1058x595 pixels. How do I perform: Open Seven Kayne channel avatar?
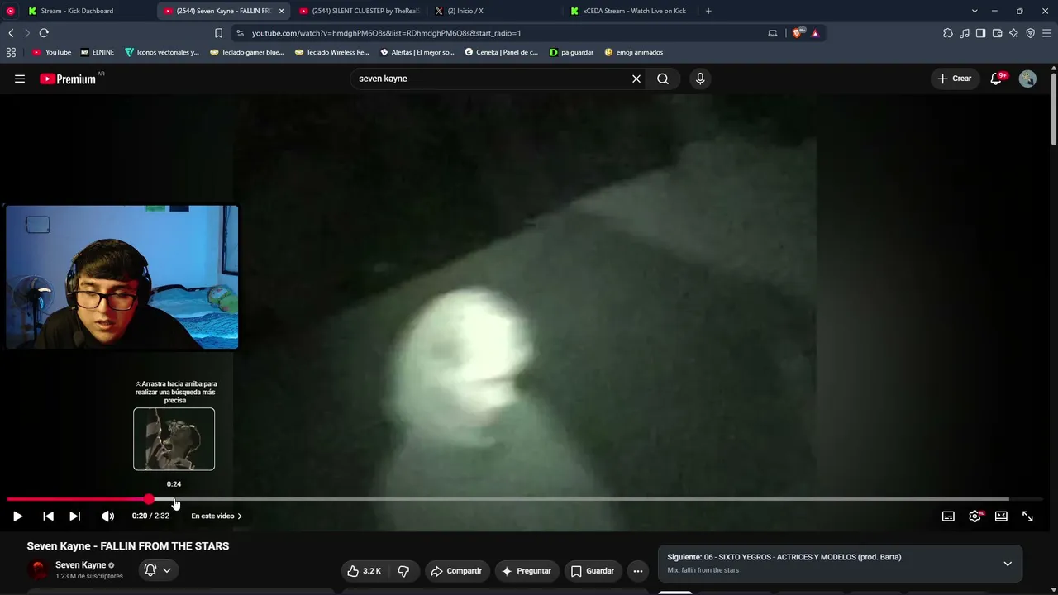point(38,569)
